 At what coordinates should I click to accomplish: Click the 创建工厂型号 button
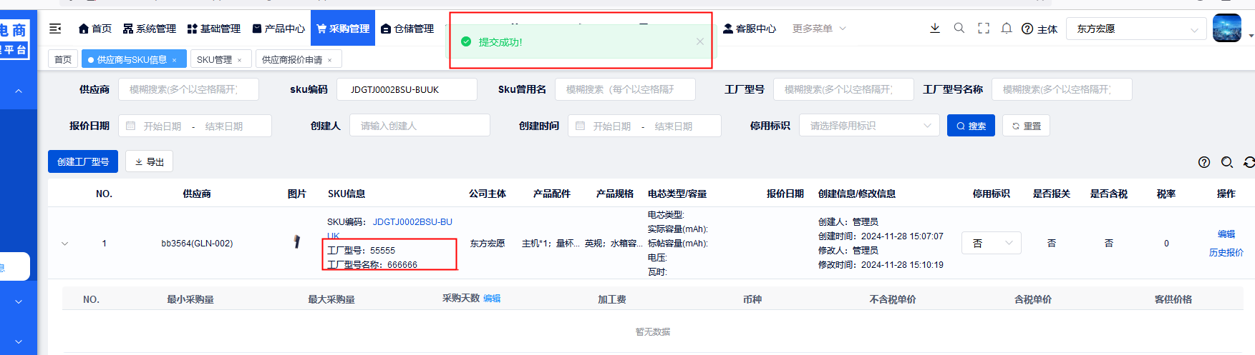pyautogui.click(x=83, y=161)
